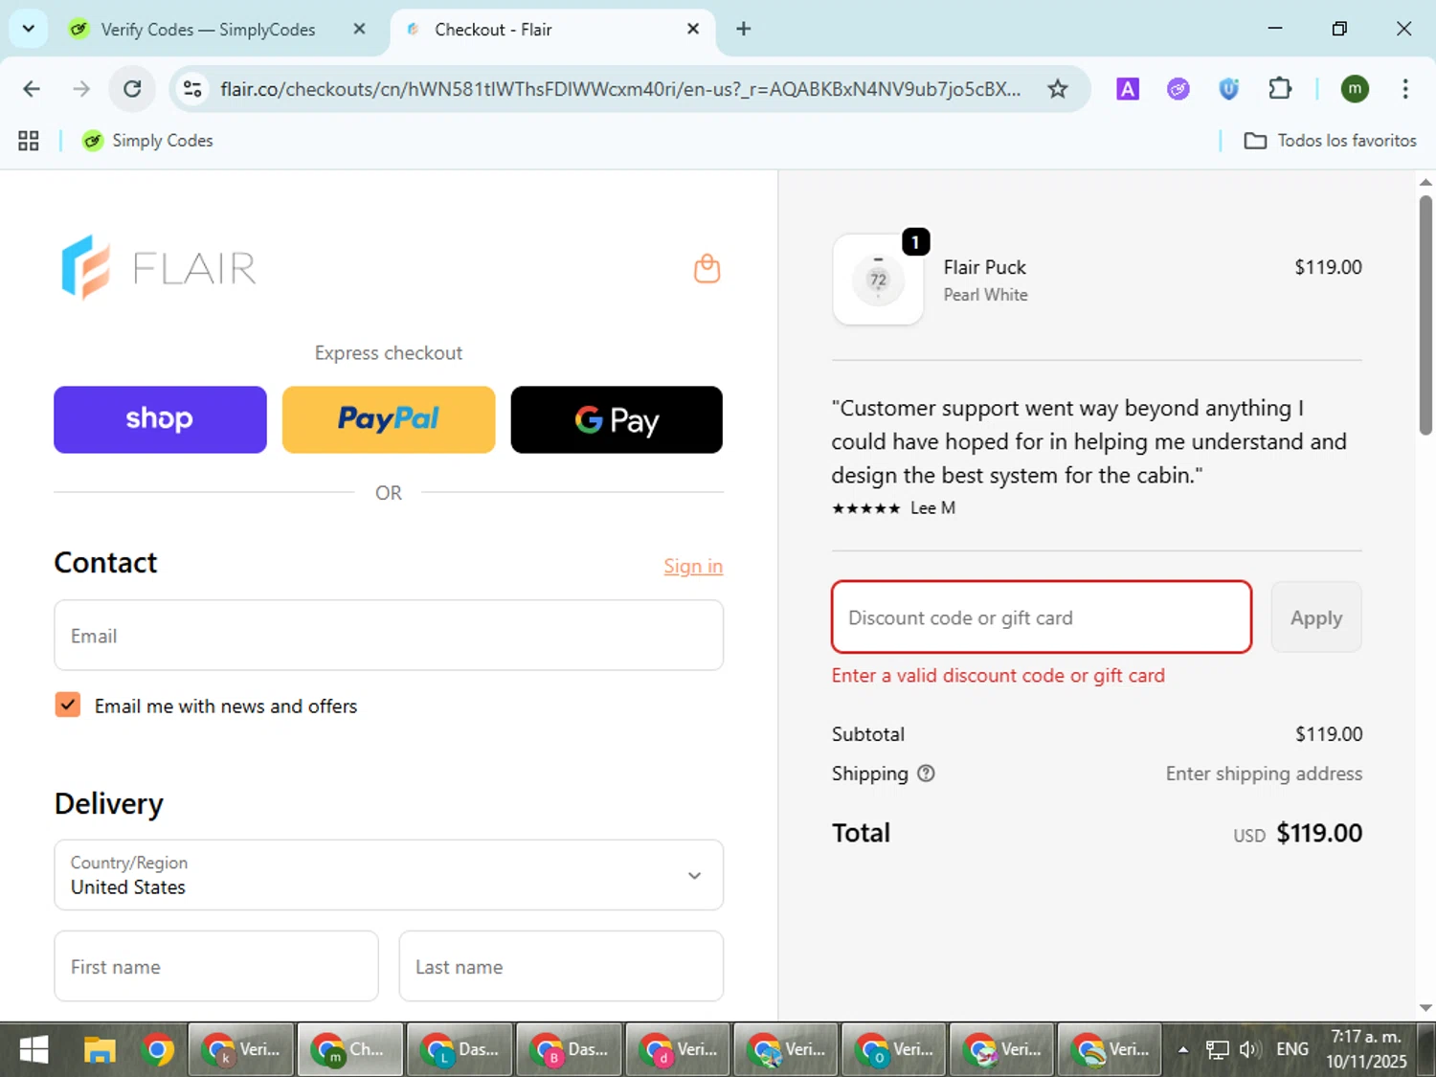Click the address bar URL
The image size is (1436, 1077).
(620, 89)
